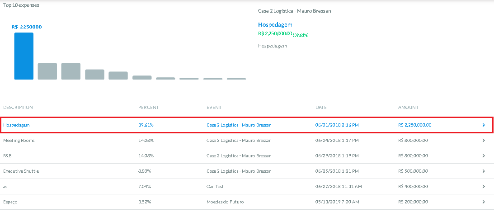Click 06/25/2018 1:21 PM date cell
This screenshot has height=212, width=494.
(x=337, y=171)
